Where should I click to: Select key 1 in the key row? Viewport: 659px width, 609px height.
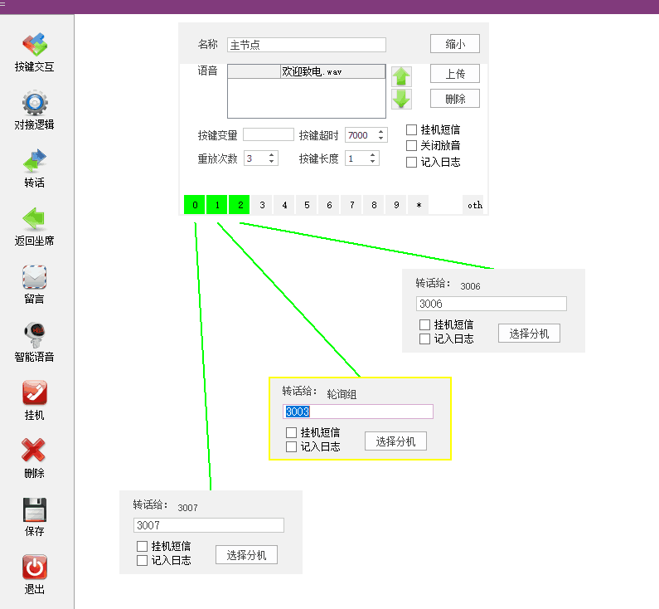tap(217, 205)
